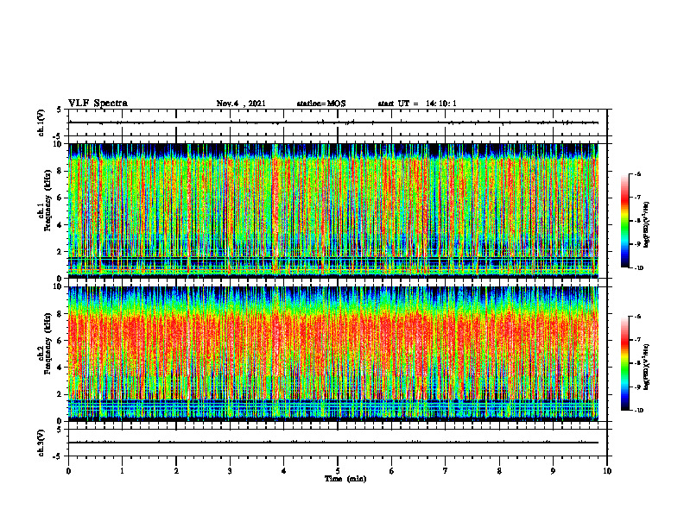
Task: Click ch.1 frequency axis tick "6"
Action: (60, 198)
